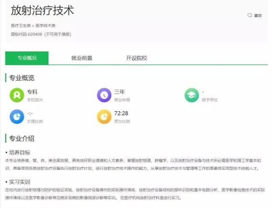
Task: Click the blue pie 文理比例 icon
Action: [17, 117]
